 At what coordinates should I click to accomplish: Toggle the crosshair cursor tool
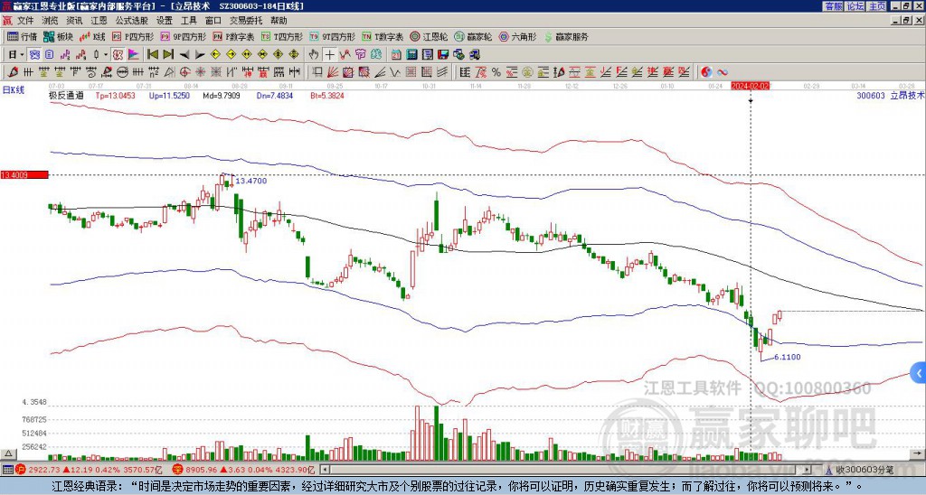(x=329, y=55)
